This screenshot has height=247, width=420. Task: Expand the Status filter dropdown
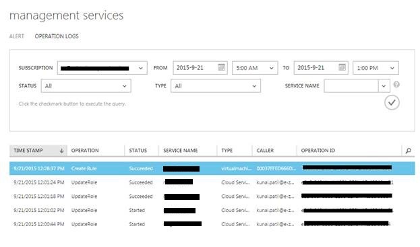pos(86,86)
